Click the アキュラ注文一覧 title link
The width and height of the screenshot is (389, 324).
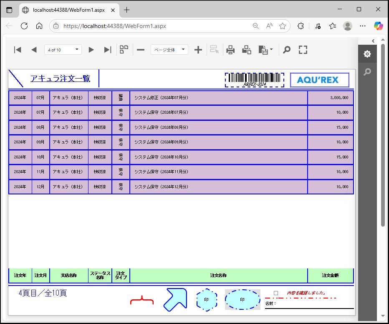pyautogui.click(x=60, y=78)
